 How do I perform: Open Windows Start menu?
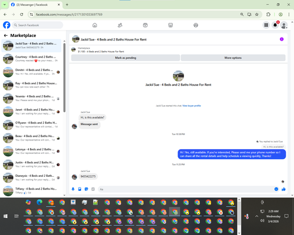click(x=5, y=216)
